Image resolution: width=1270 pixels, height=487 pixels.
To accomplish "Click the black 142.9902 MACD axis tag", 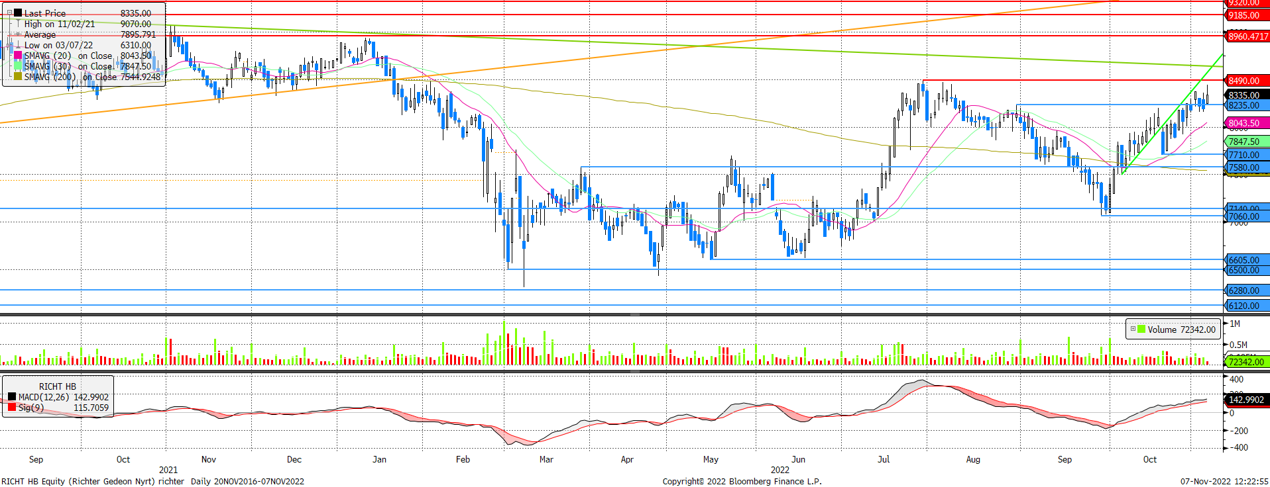I will pos(1245,400).
